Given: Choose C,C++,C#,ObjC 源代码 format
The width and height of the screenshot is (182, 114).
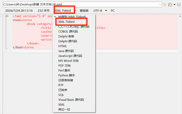Looking at the screenshot, I should click(74, 27).
